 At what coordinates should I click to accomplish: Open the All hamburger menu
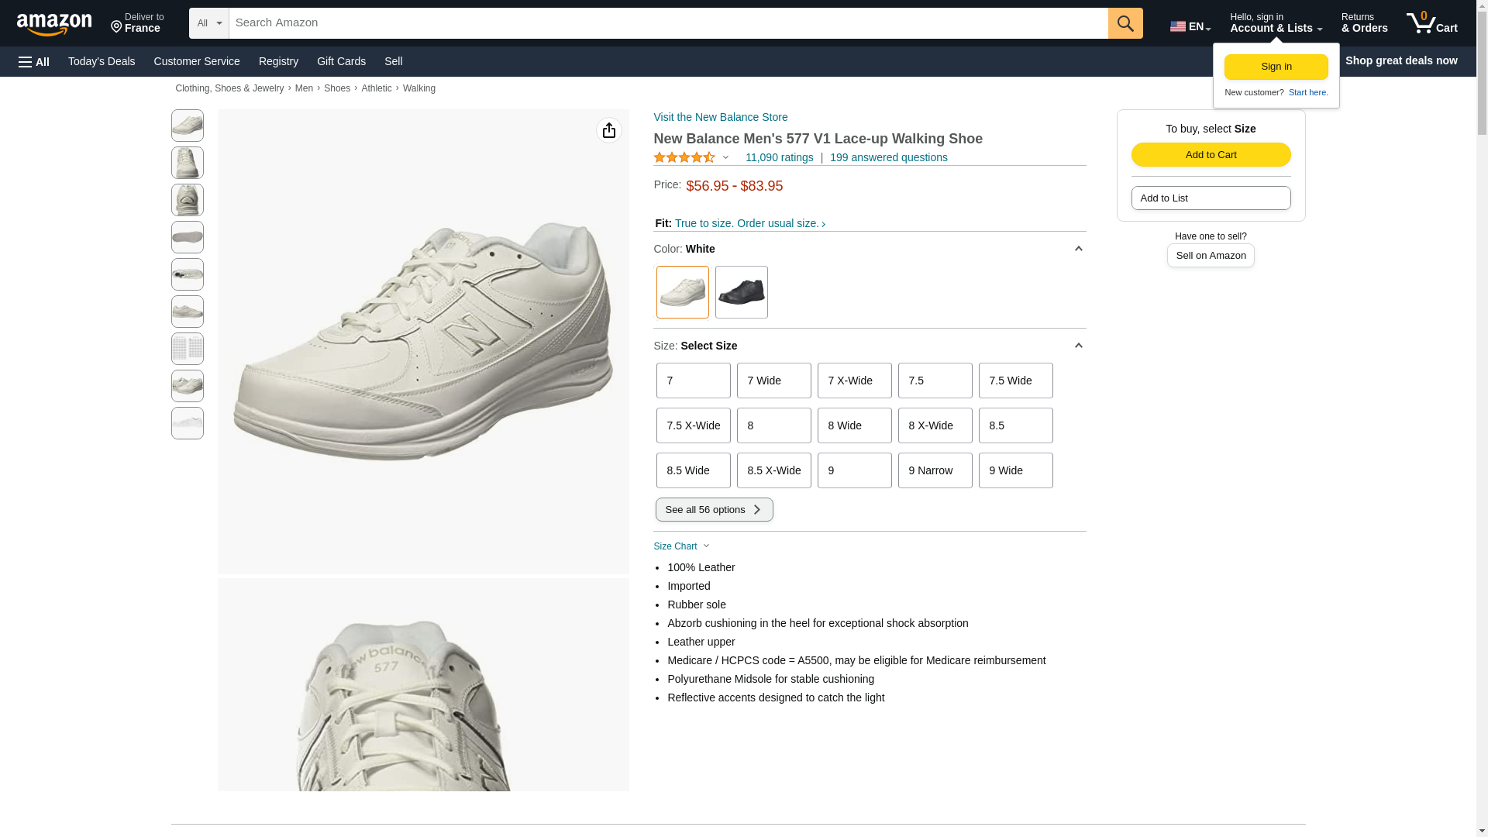34,61
